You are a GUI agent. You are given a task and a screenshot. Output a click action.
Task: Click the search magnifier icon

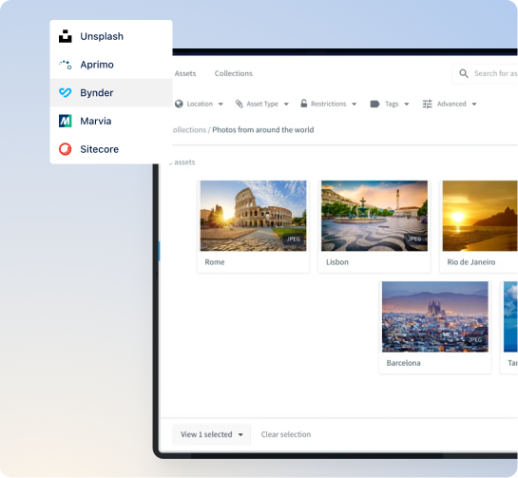tap(464, 73)
